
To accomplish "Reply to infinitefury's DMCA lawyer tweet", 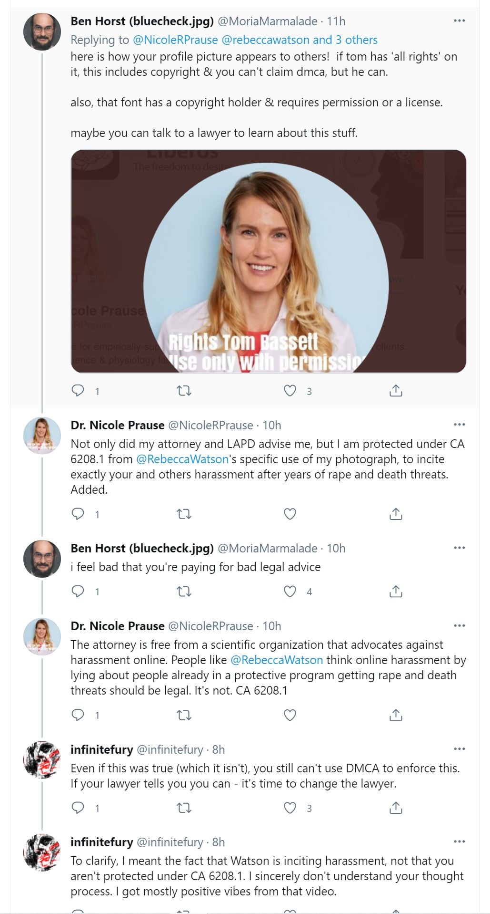I will click(x=78, y=808).
